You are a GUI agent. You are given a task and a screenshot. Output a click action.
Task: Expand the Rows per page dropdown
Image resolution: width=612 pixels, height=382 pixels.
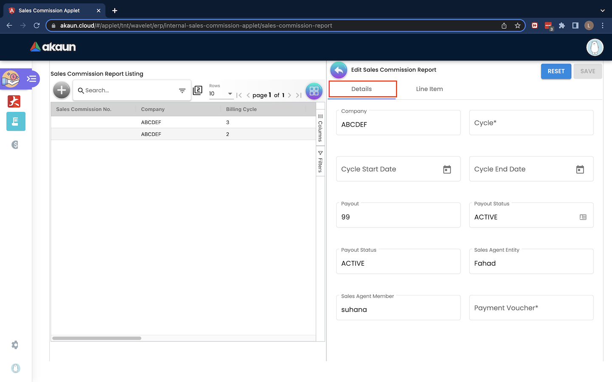point(229,94)
